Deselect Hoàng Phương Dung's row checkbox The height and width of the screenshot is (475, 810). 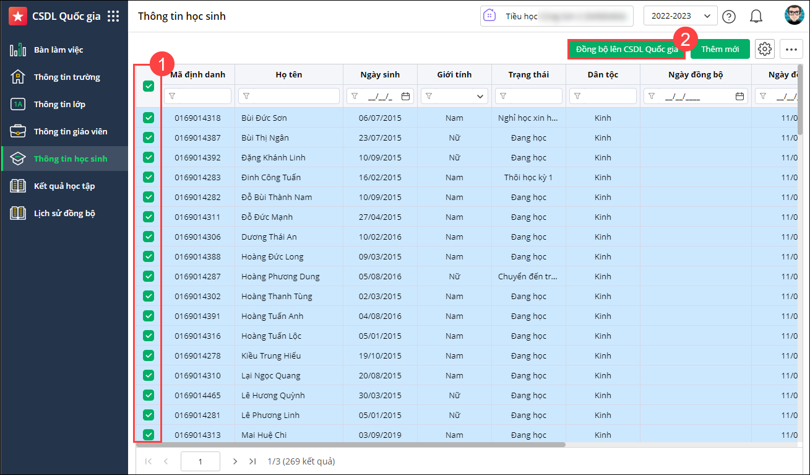[149, 276]
